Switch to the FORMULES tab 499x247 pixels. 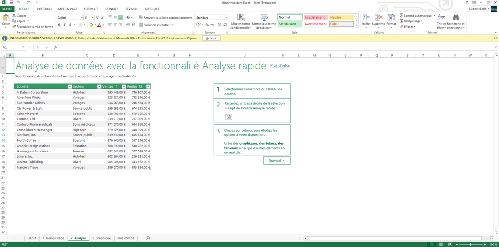coord(92,9)
